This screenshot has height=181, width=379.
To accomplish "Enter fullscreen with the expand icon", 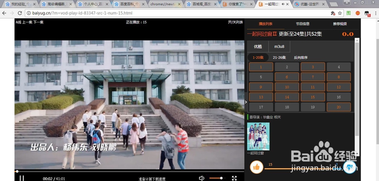I will point(234,178).
